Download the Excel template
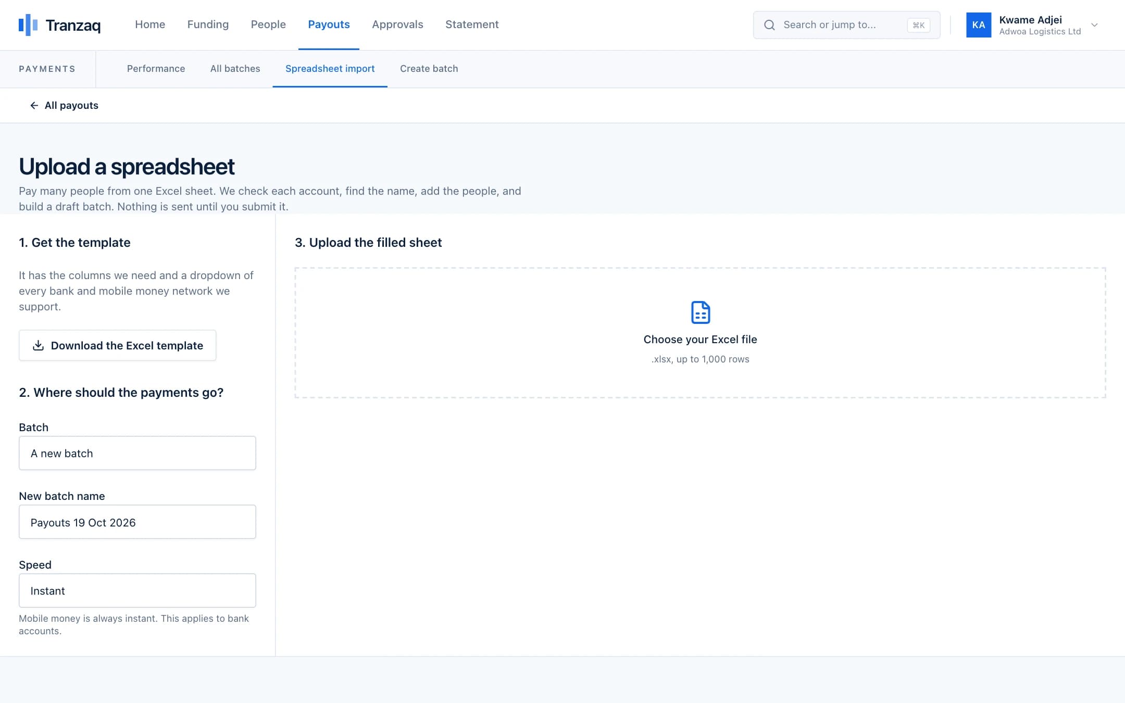 pos(118,345)
